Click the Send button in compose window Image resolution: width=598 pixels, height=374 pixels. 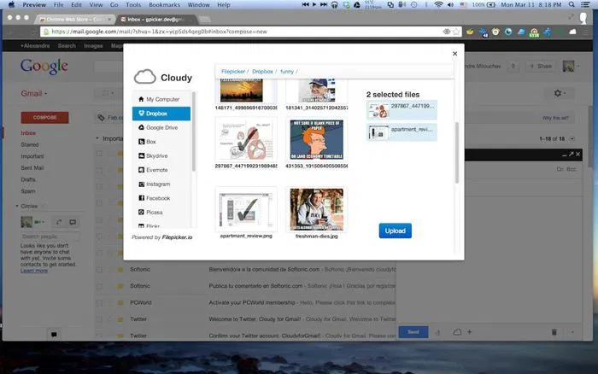(x=413, y=331)
